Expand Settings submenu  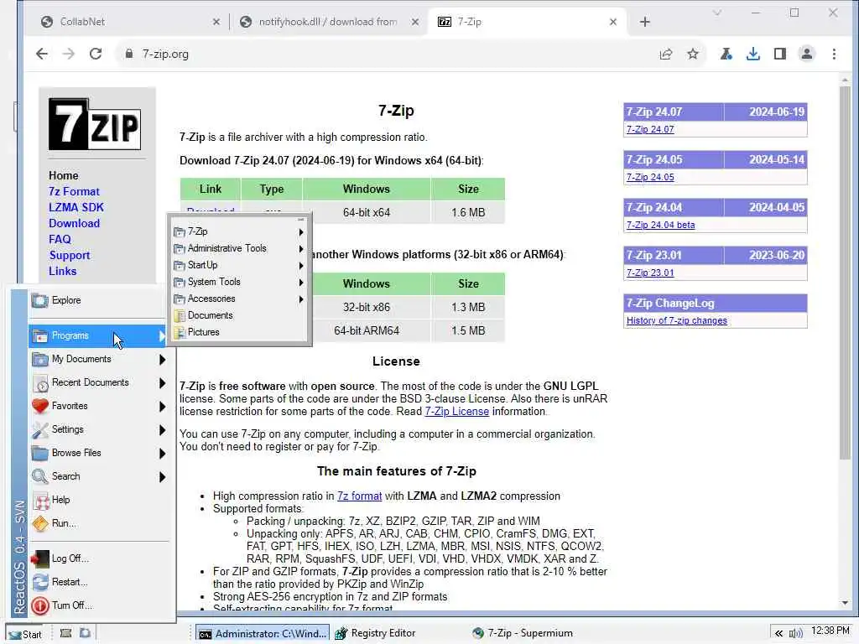pyautogui.click(x=99, y=430)
